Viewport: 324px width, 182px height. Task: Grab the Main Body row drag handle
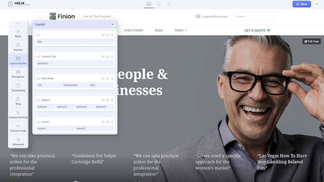(38, 78)
